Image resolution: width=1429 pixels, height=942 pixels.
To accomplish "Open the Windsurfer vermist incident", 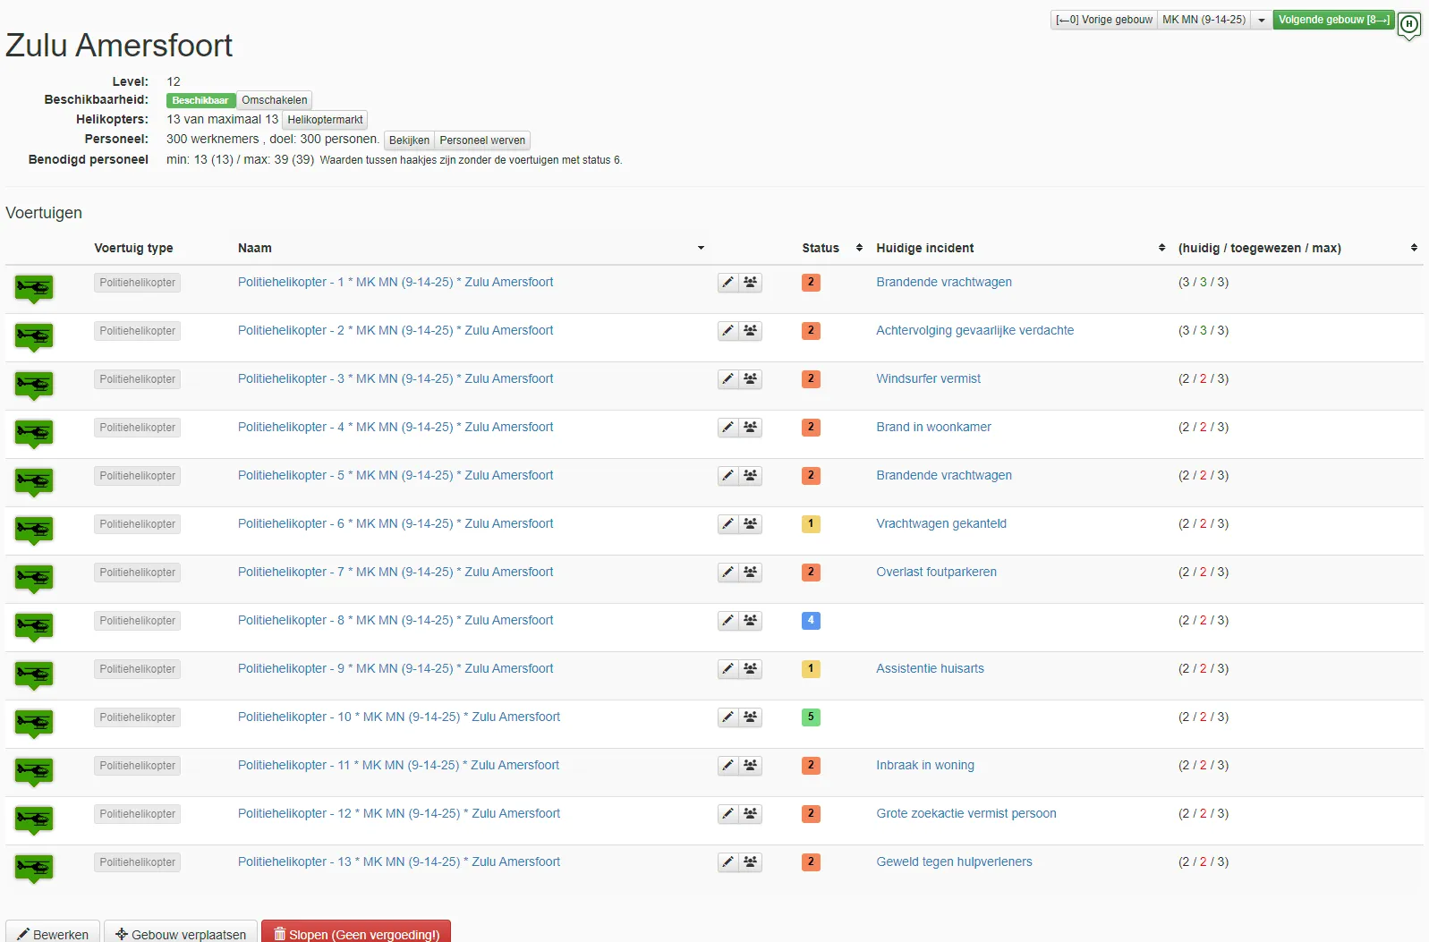I will [928, 378].
